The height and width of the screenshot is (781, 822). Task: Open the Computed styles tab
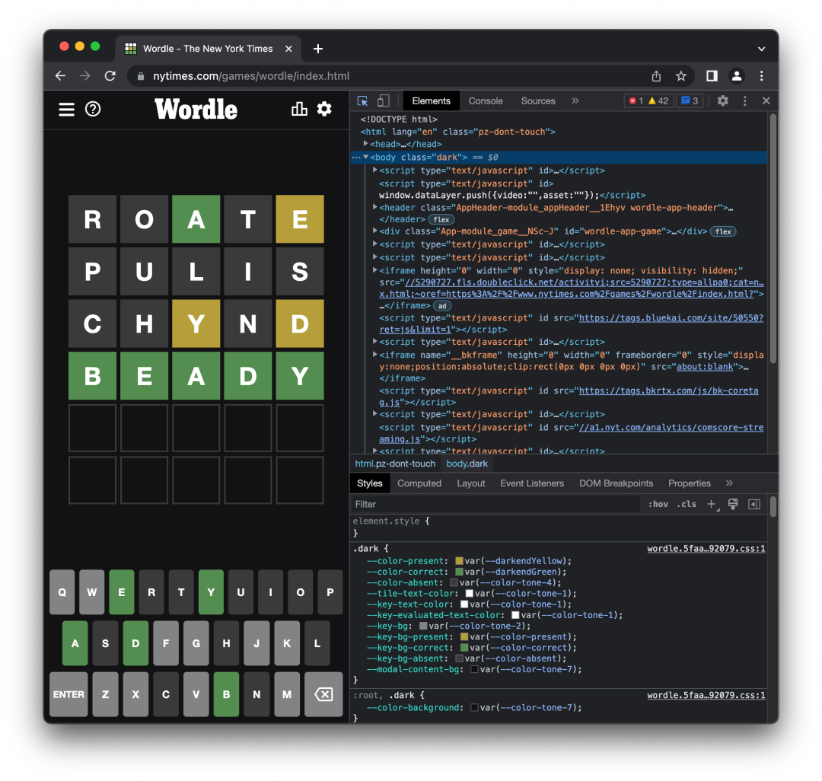(419, 483)
